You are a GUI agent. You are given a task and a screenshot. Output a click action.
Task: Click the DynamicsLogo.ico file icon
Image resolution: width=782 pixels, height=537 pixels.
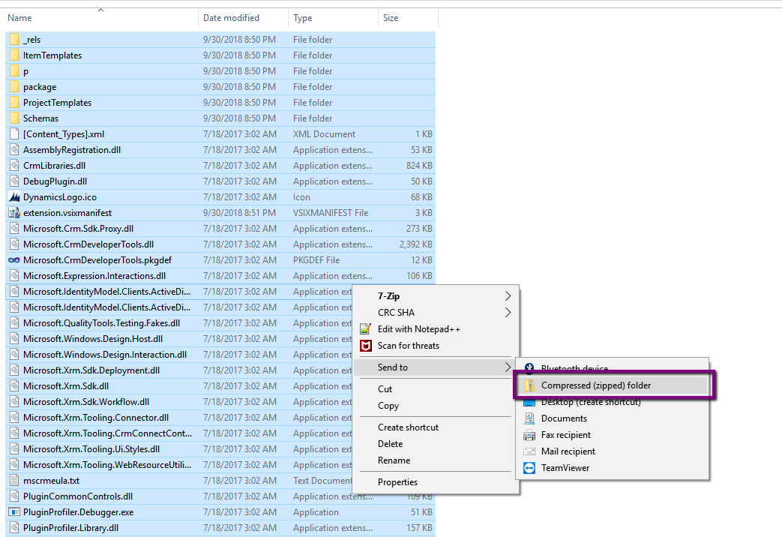(x=13, y=197)
